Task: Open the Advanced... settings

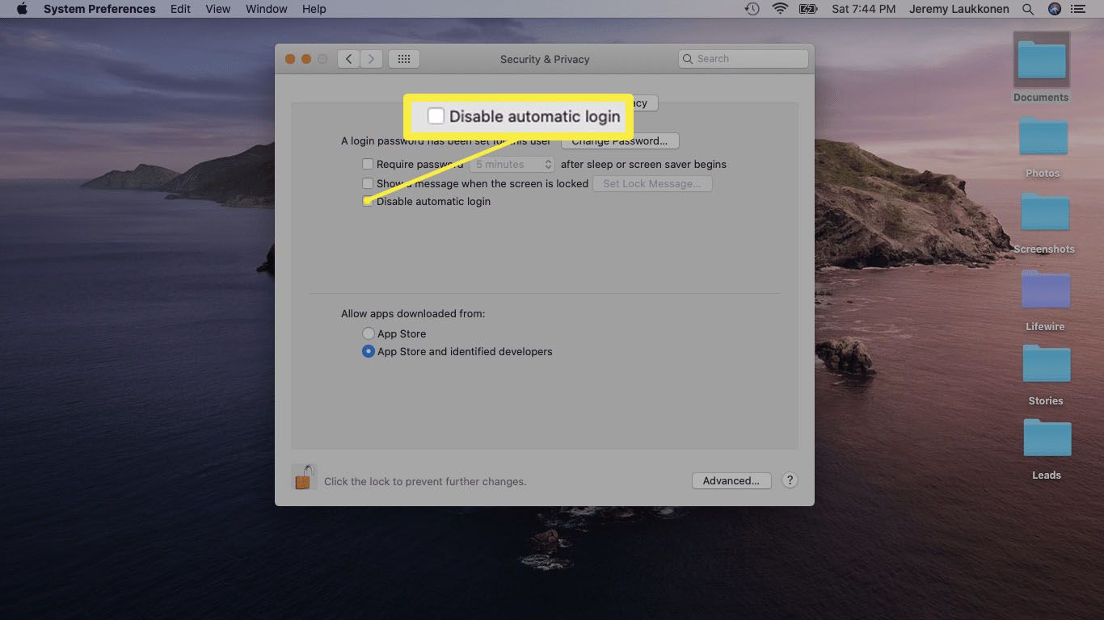Action: [731, 480]
